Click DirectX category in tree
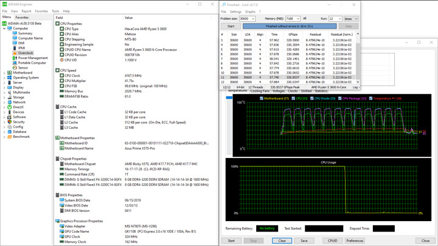Viewport: 438px width, 246px height. [18, 107]
